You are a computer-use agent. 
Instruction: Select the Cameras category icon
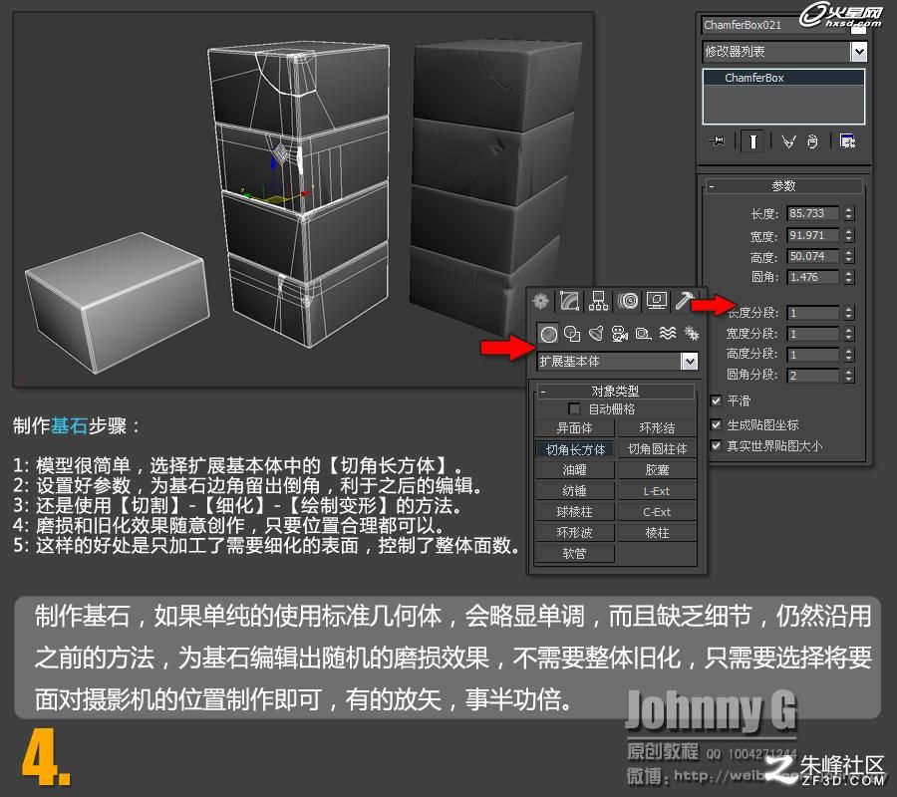tap(620, 334)
